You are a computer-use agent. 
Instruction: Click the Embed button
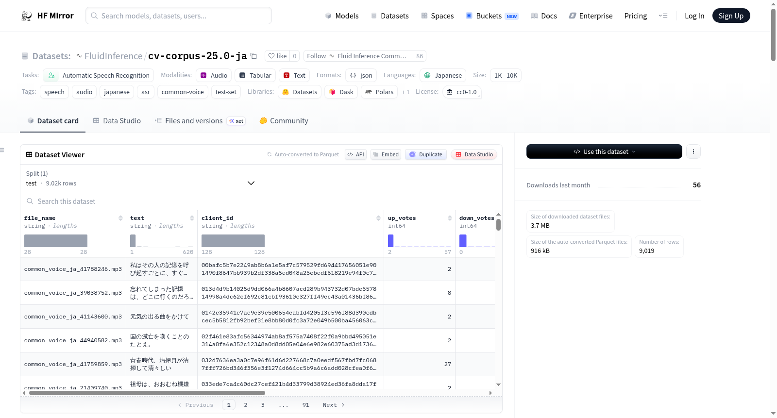coord(386,154)
